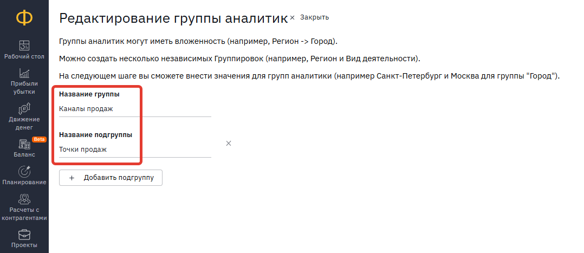Add a subgroup with Добавить подгруппу button

[x=111, y=178]
